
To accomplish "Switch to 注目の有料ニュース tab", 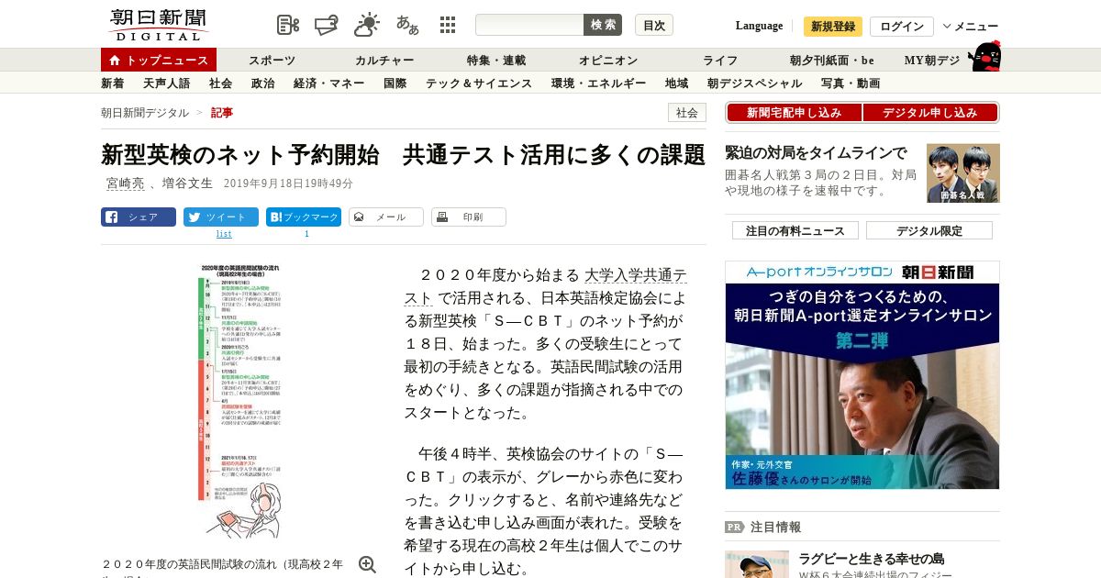I will pos(795,230).
